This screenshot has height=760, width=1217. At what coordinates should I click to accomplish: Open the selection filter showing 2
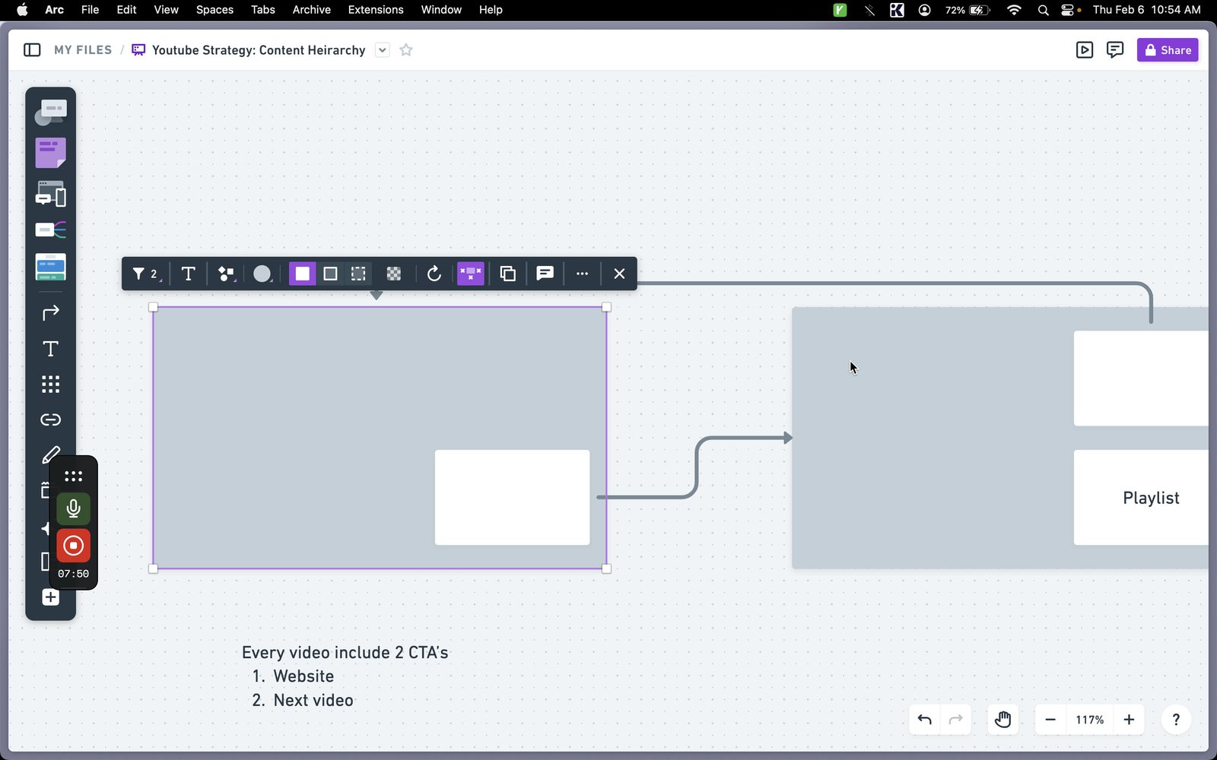click(x=145, y=274)
